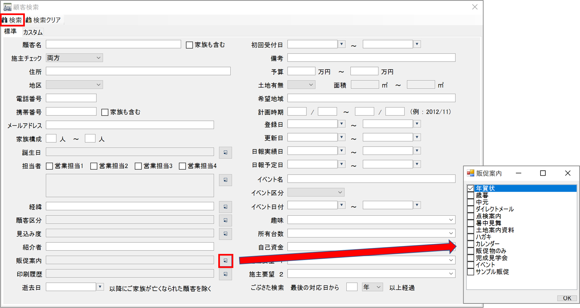Open the 地区 dropdown list

click(x=74, y=85)
